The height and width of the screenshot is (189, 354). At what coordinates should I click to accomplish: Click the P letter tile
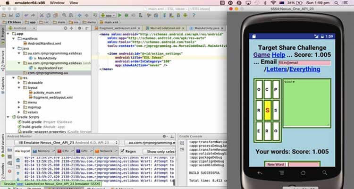coord(276,89)
